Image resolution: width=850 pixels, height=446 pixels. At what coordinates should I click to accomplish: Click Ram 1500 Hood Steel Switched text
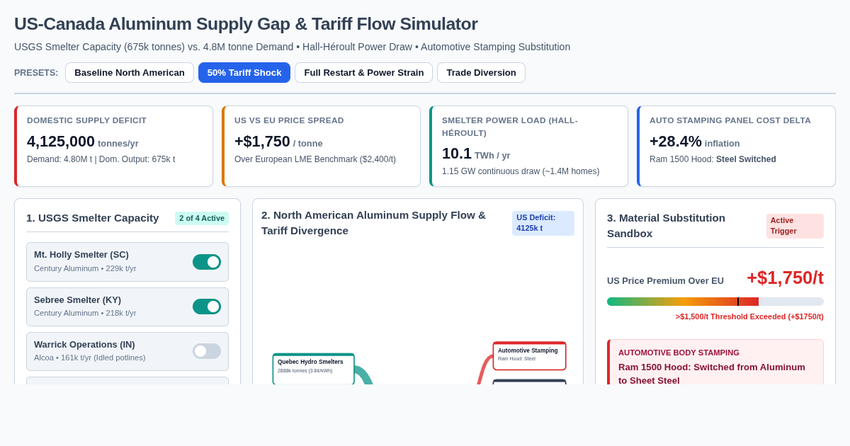coord(713,159)
